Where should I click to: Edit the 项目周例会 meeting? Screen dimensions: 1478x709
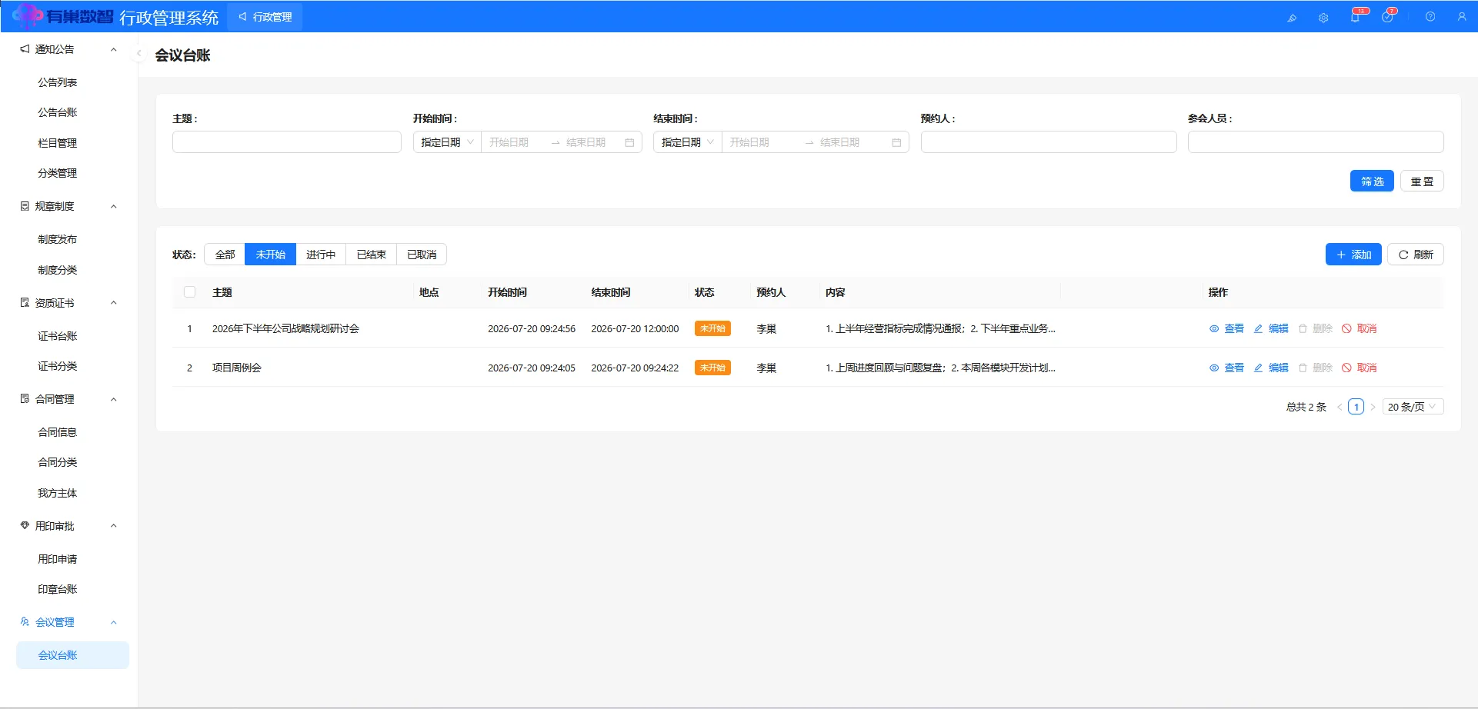(1271, 368)
